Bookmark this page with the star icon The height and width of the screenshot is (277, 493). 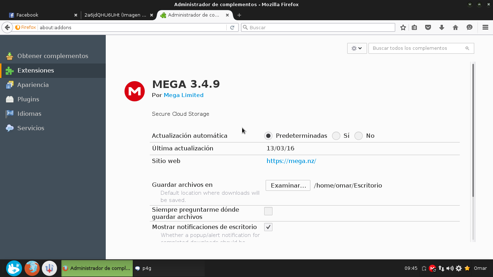click(x=403, y=27)
